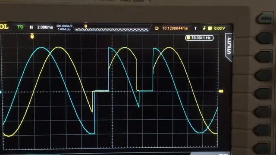276x155 pixels.
Task: Click the MENU hardware button
Action: point(265,18)
